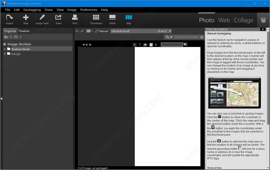Click the left-edge panel collapse arrow
The width and height of the screenshot is (270, 170).
1,99
